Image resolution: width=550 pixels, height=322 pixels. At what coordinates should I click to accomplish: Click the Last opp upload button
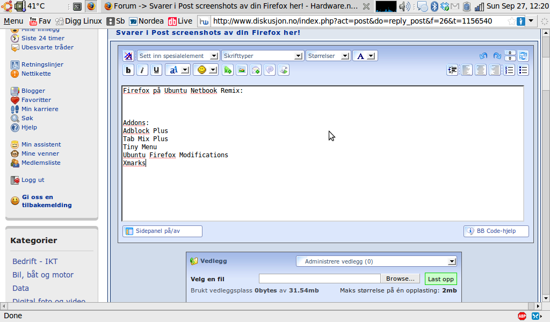441,279
